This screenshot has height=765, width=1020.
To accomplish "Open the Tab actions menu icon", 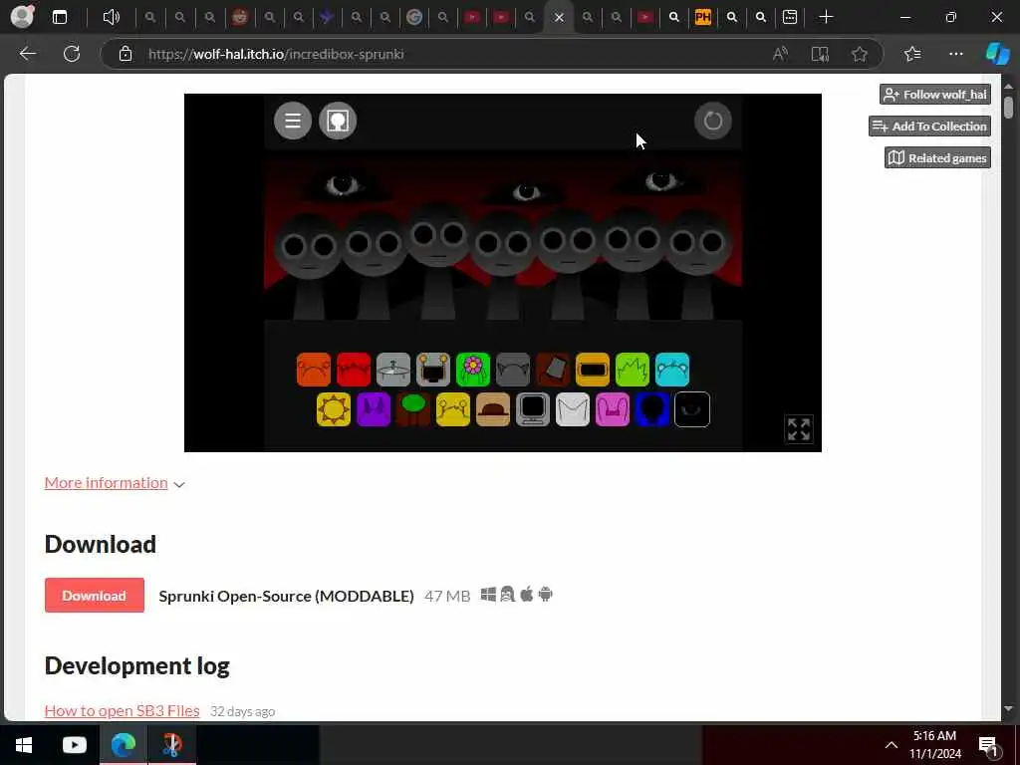I will click(60, 17).
